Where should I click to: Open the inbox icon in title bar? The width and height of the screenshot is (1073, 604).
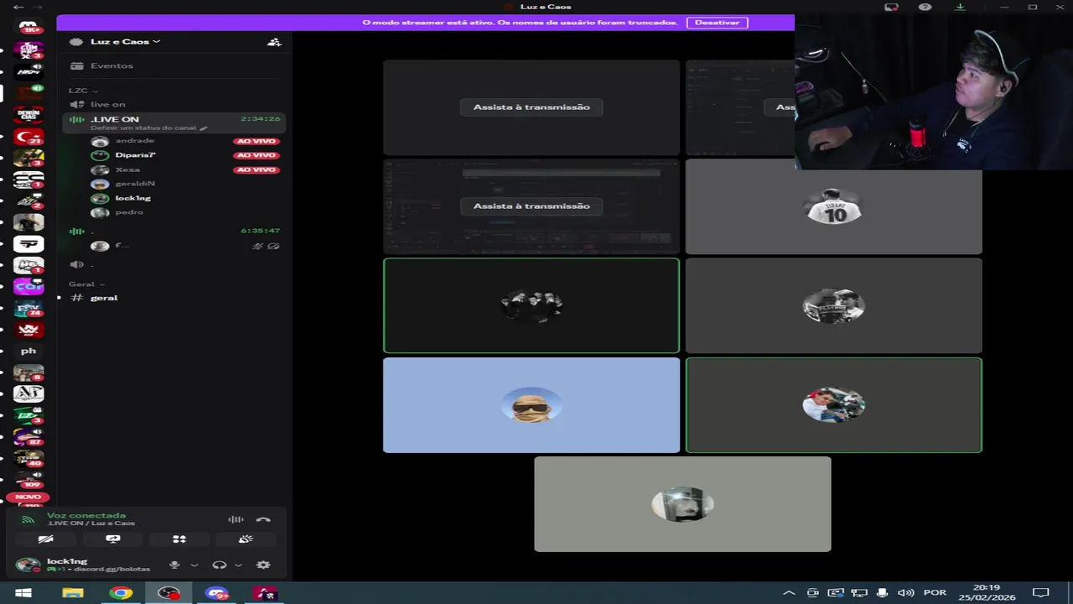pyautogui.click(x=891, y=7)
